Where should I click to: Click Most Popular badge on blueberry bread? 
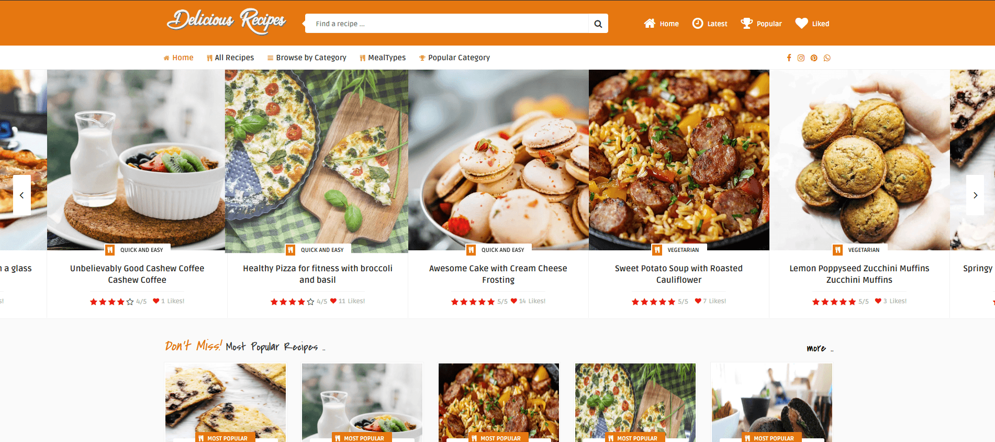[x=226, y=438]
